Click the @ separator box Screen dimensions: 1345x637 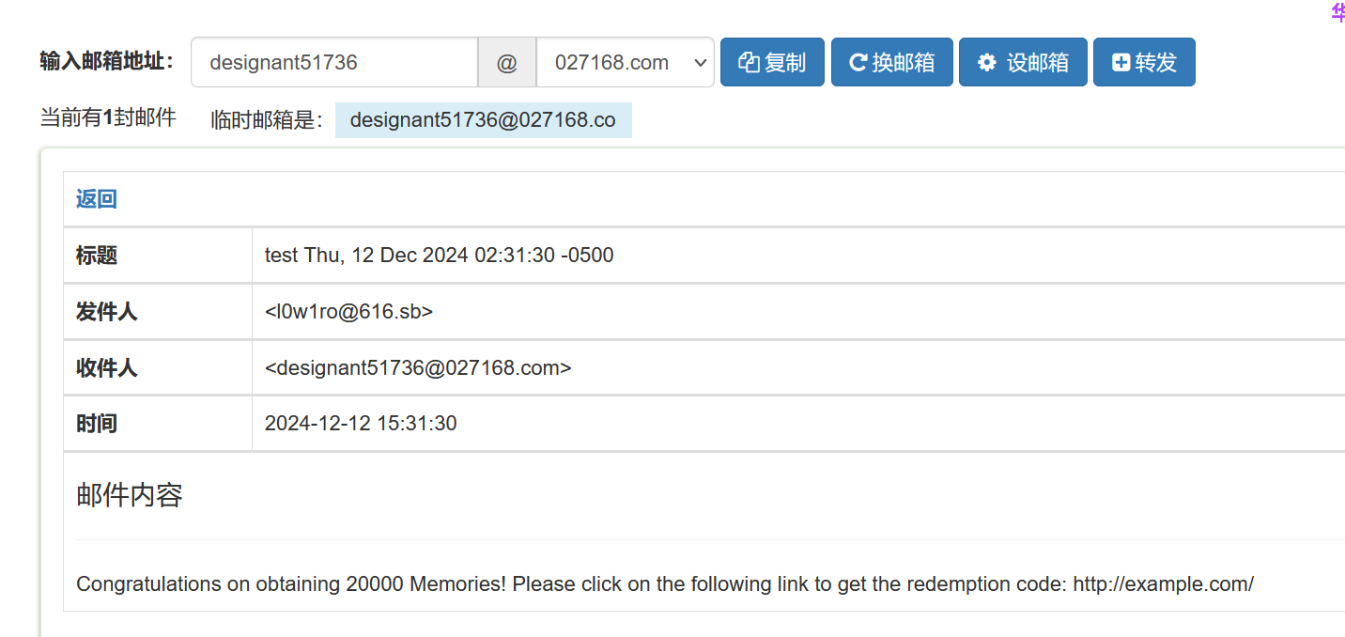[x=507, y=63]
